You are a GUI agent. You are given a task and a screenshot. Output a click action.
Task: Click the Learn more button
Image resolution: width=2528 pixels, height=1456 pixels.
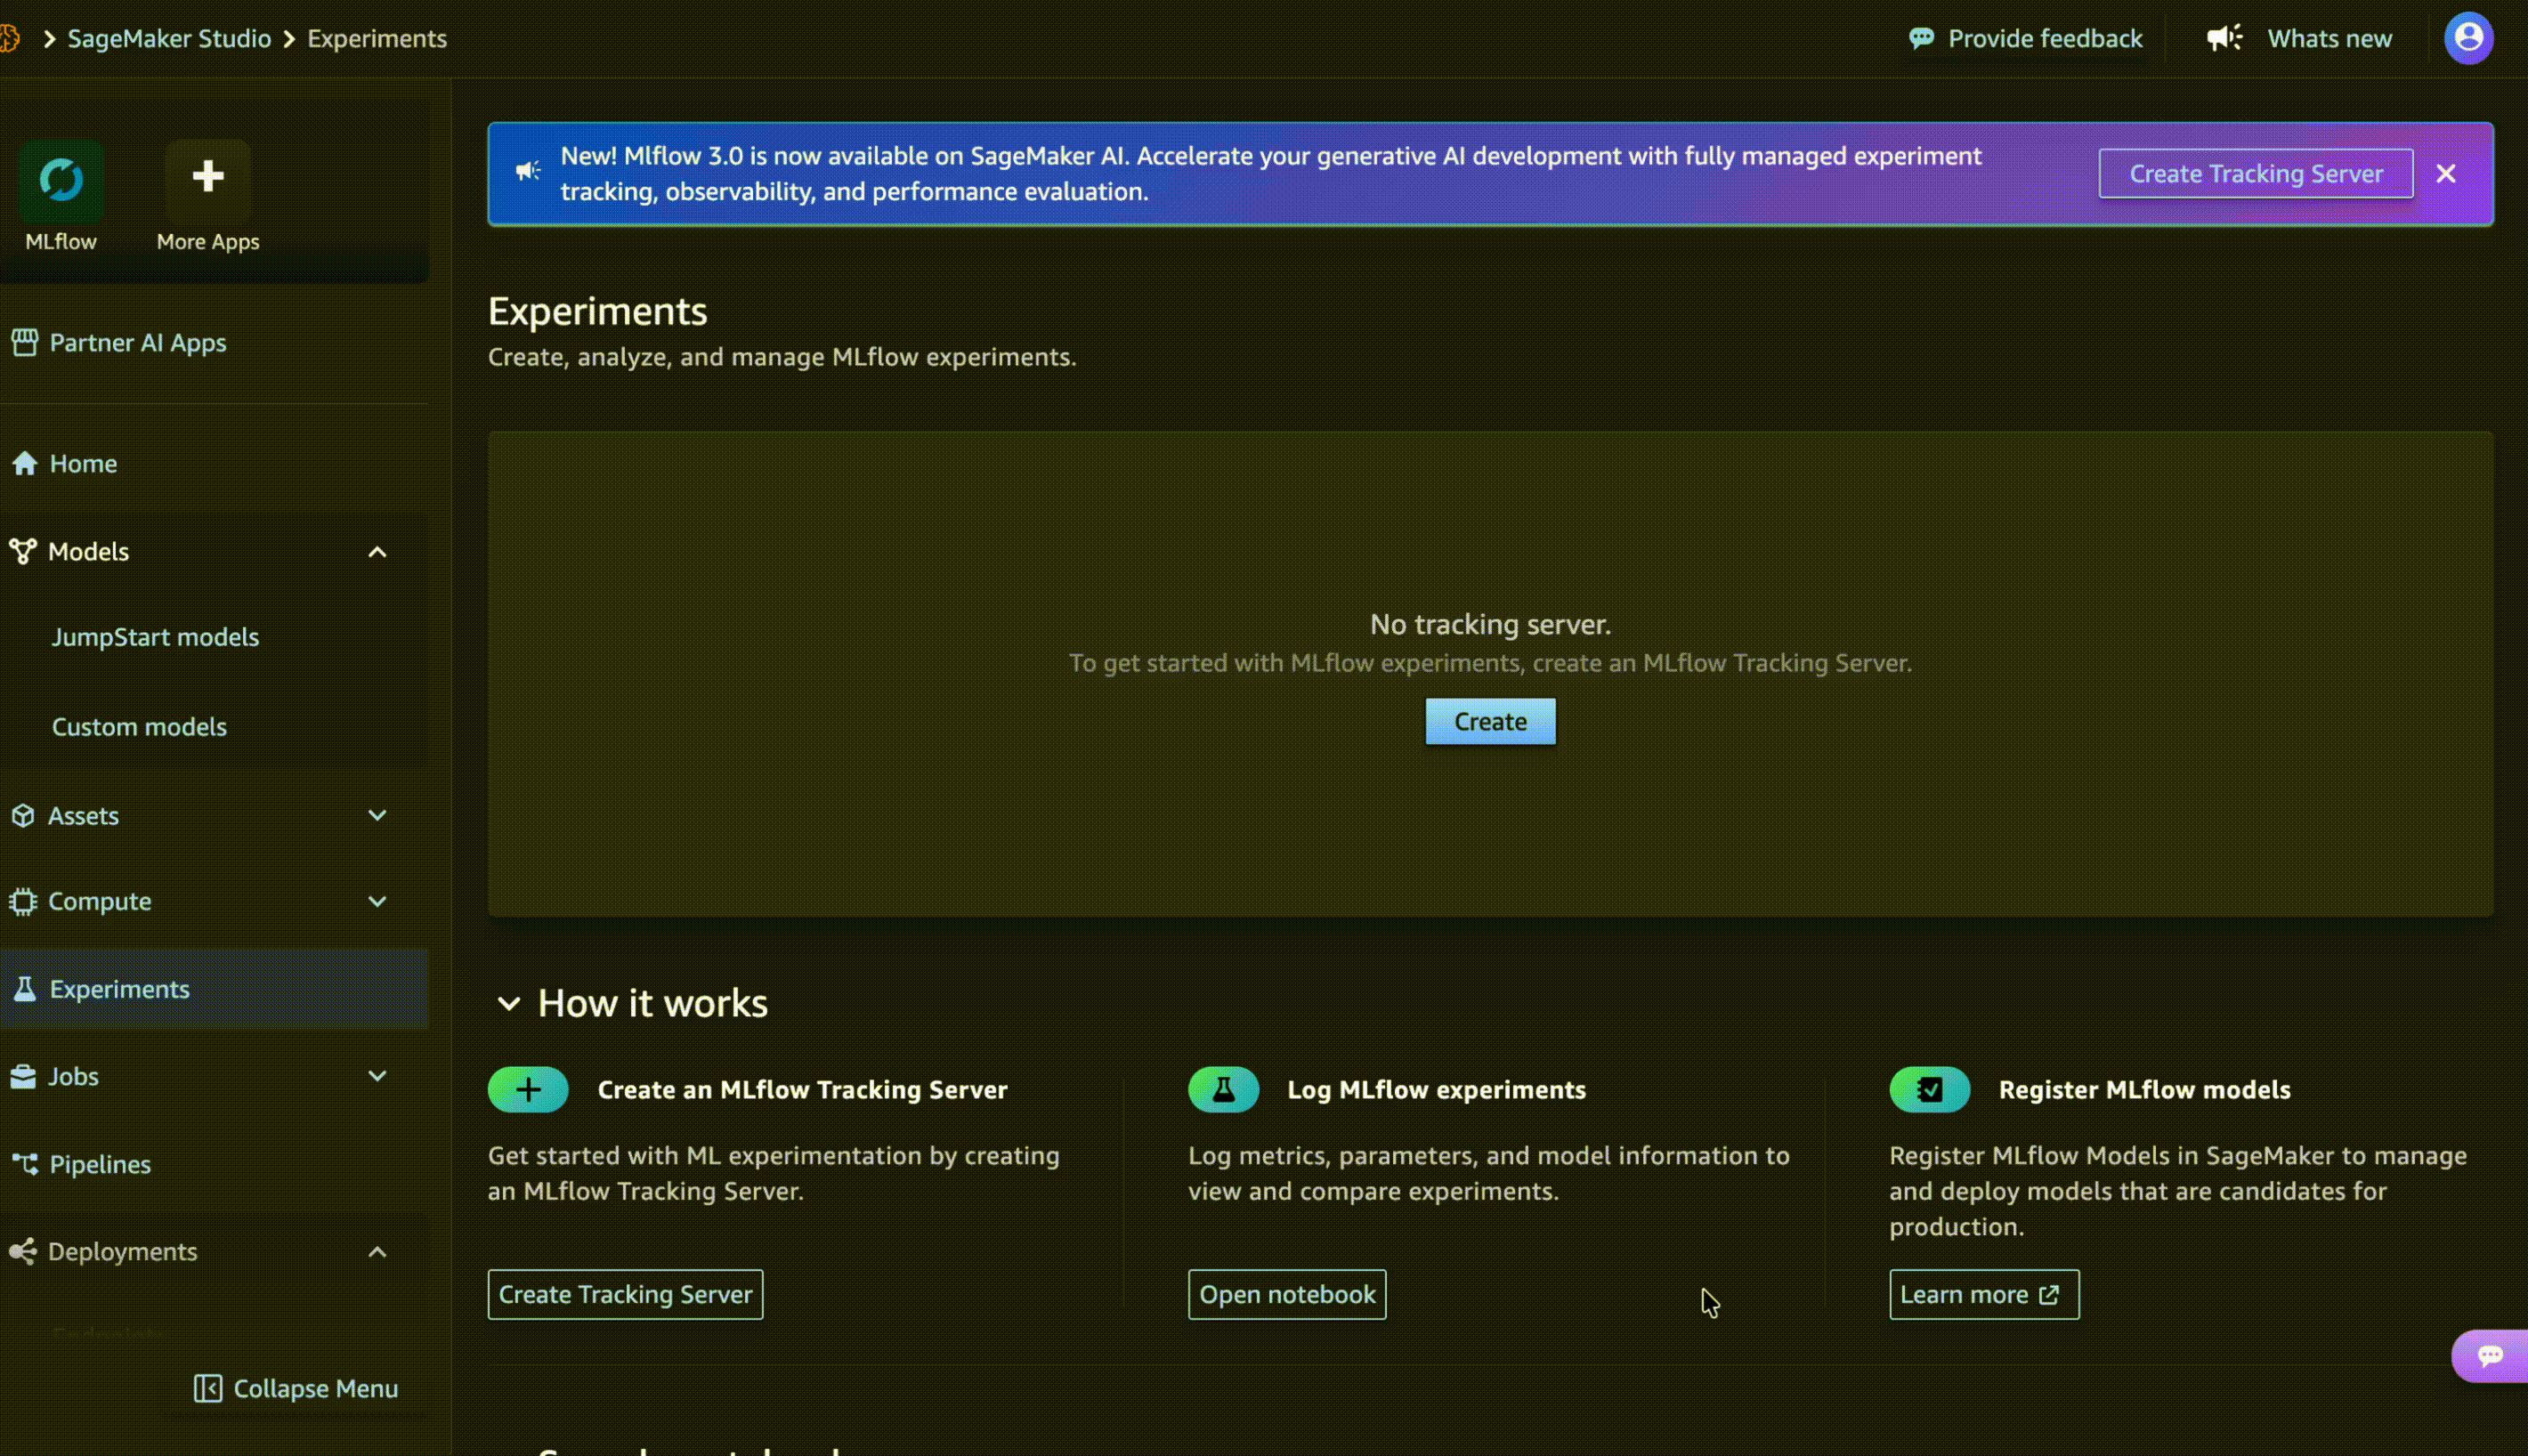coord(1984,1294)
